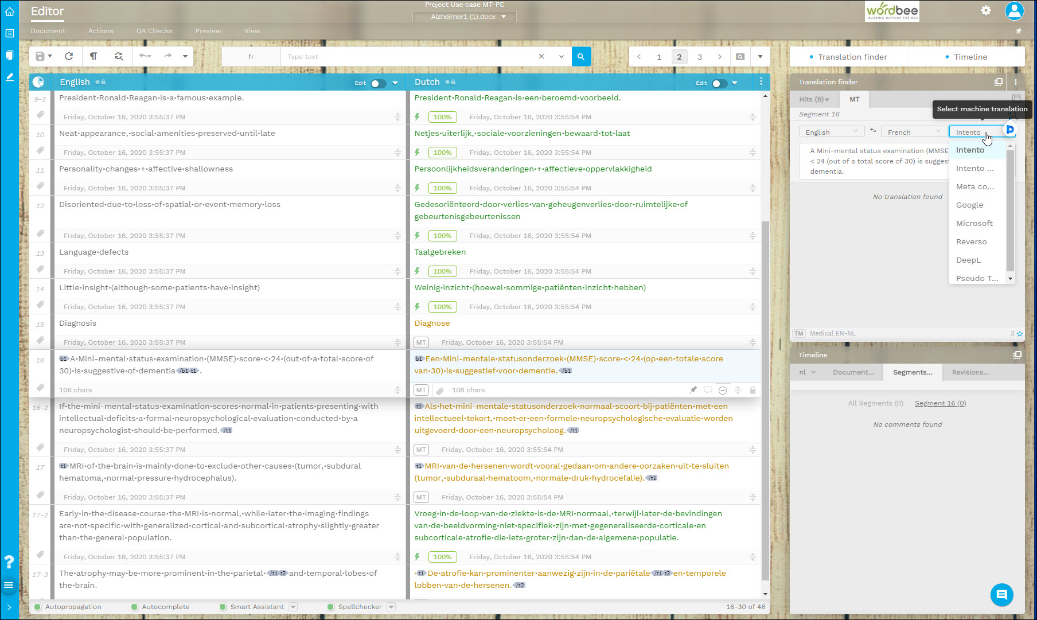Screen dimensions: 1037x620
Task: Click the Type text search field
Action: (x=407, y=57)
